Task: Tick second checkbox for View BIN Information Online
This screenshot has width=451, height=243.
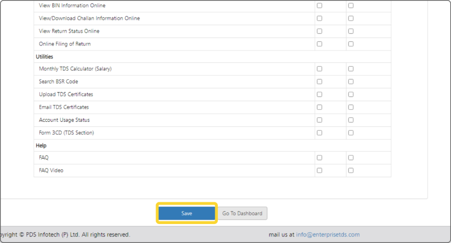Action: pos(351,6)
